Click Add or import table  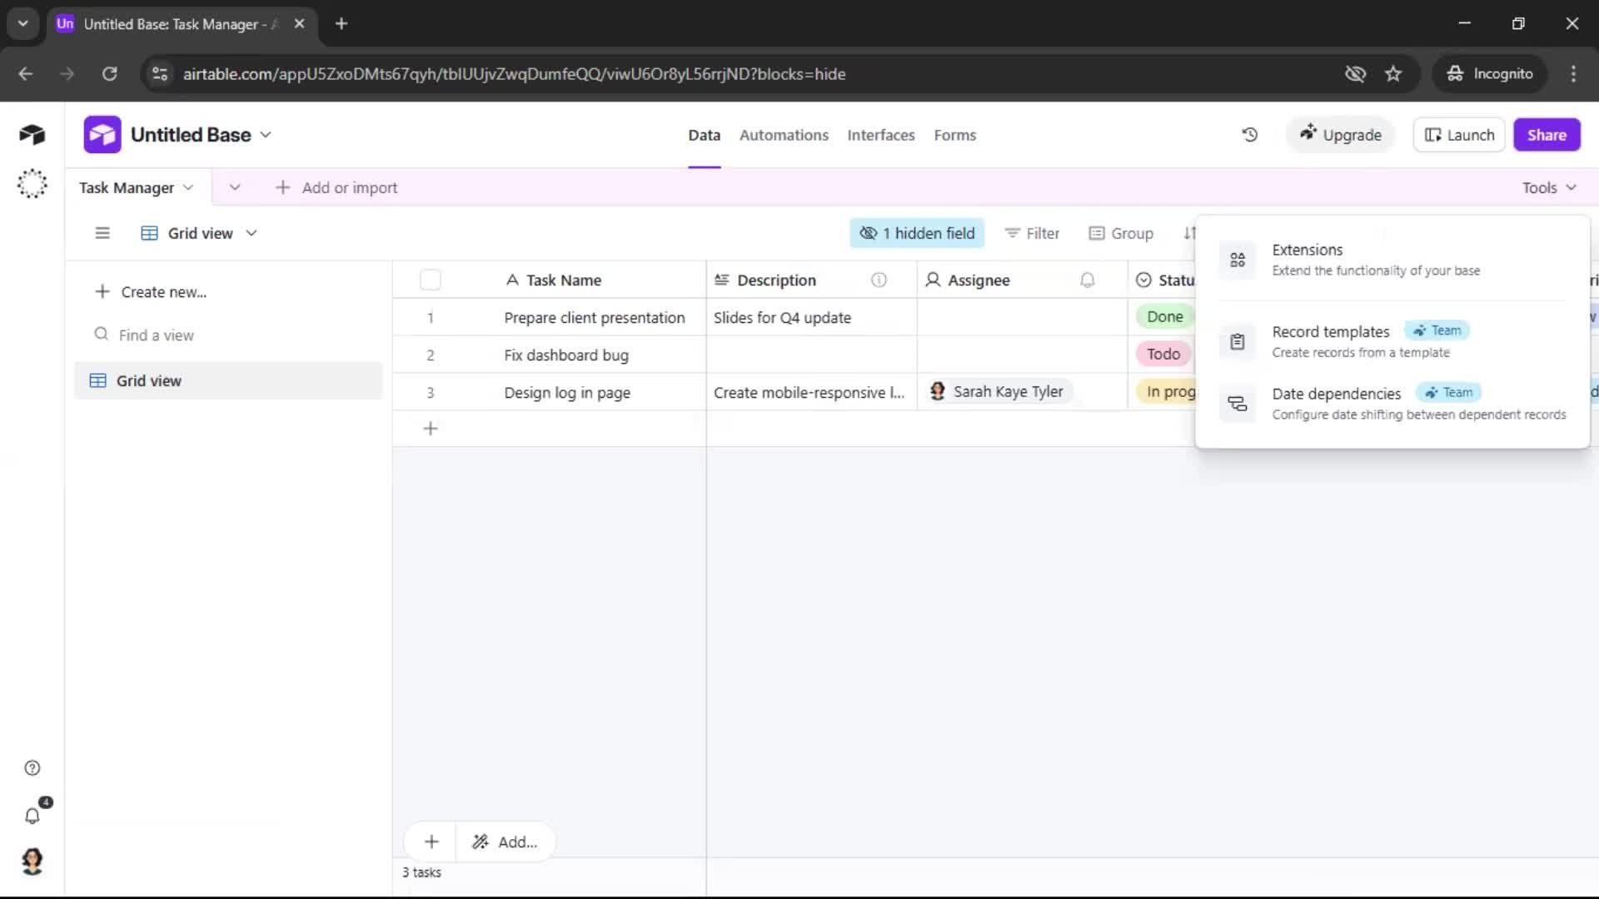point(336,187)
